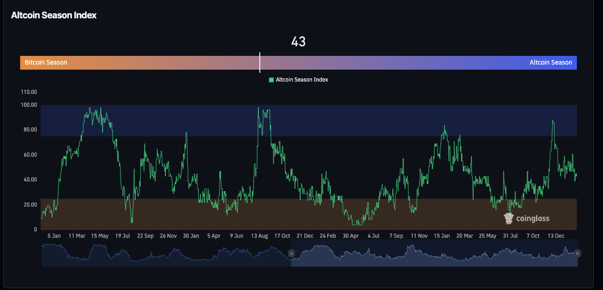Select the 15 Jan date label
Viewport: 603px width, 290px height.
(x=441, y=235)
